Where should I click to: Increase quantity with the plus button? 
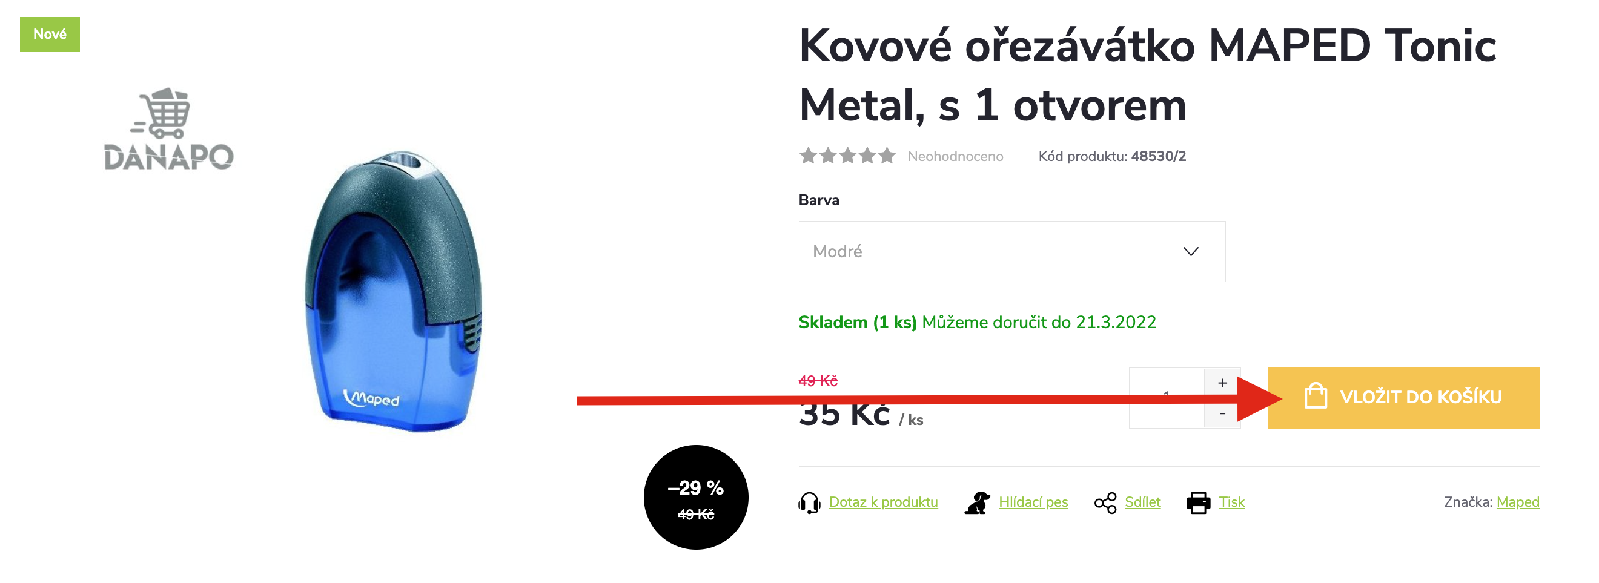pos(1222,383)
